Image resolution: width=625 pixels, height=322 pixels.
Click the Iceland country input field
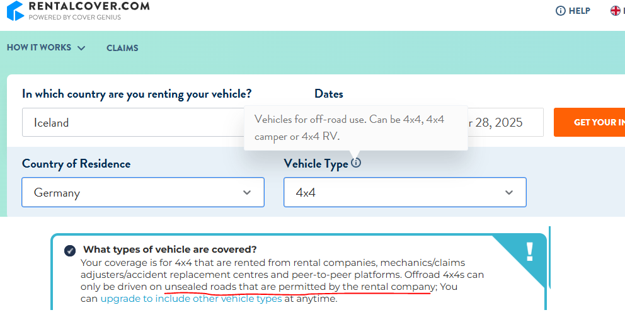coord(133,122)
